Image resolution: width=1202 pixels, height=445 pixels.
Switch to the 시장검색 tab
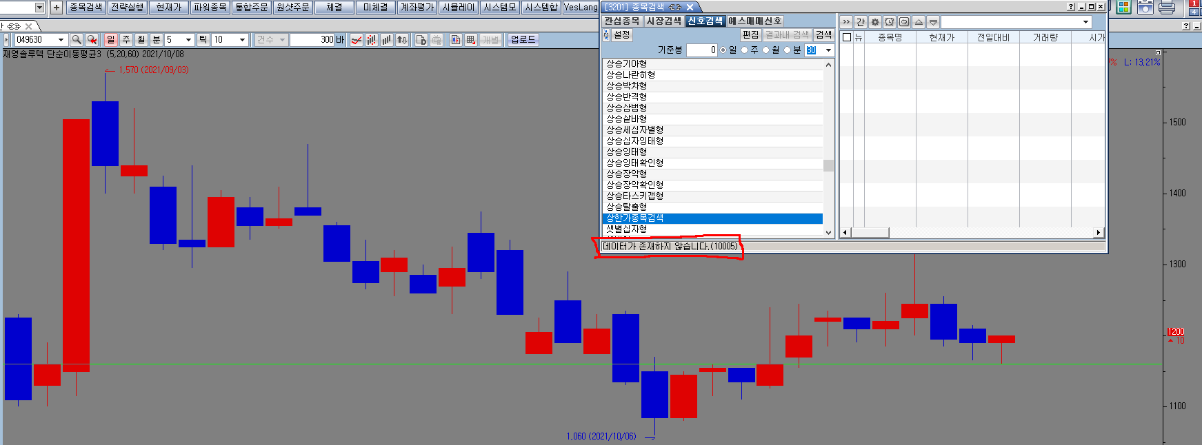click(663, 21)
